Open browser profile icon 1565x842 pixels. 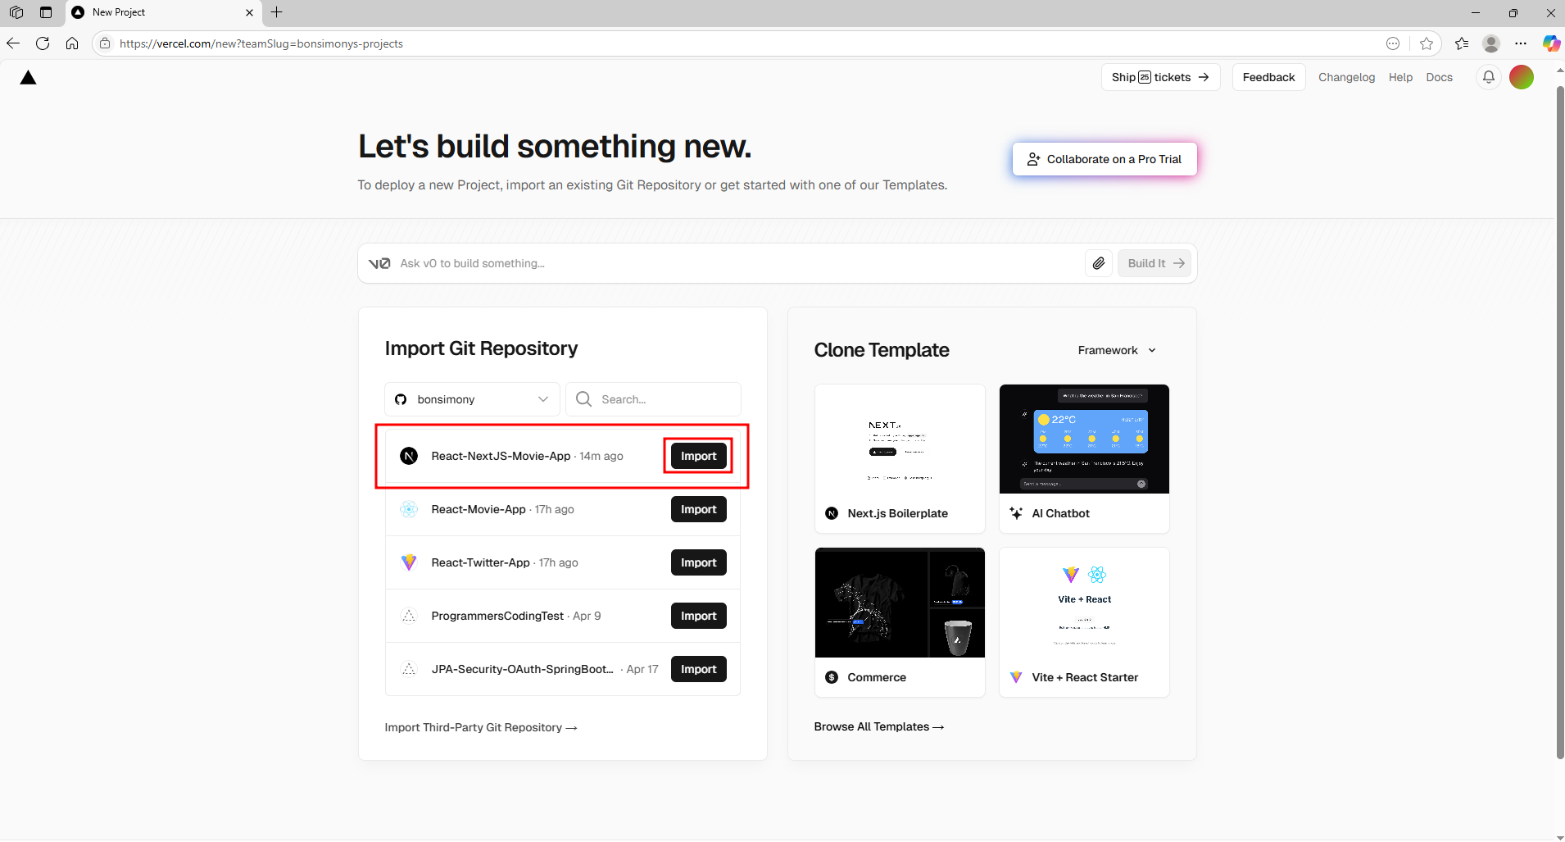pos(1491,43)
